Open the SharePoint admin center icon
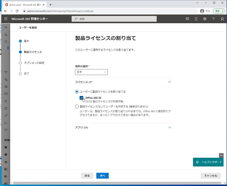The image size is (227, 186). pyautogui.click(x=6, y=176)
